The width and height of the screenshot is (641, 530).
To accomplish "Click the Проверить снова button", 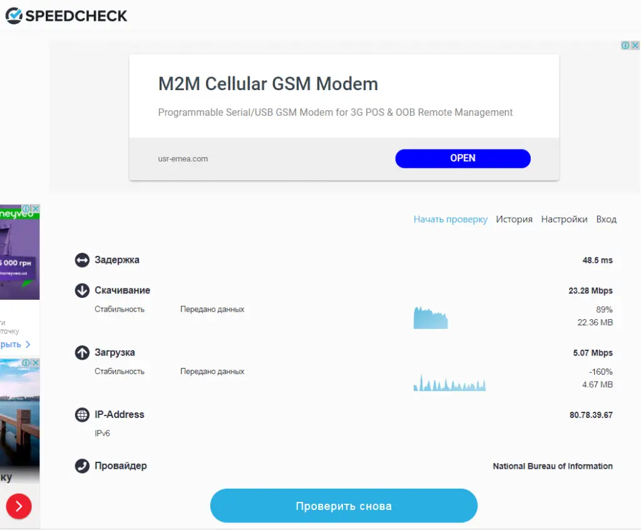I will [344, 506].
